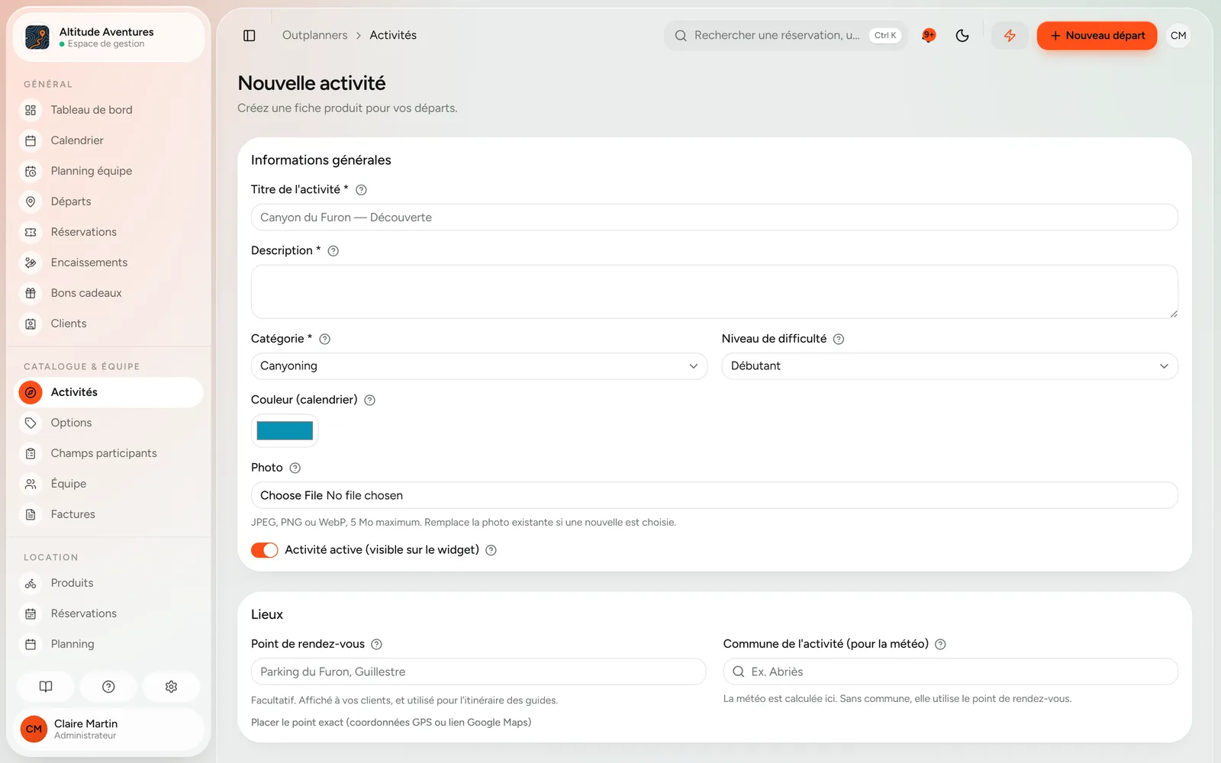Open the notifications bell with 9+ badge
The image size is (1221, 763).
point(929,36)
